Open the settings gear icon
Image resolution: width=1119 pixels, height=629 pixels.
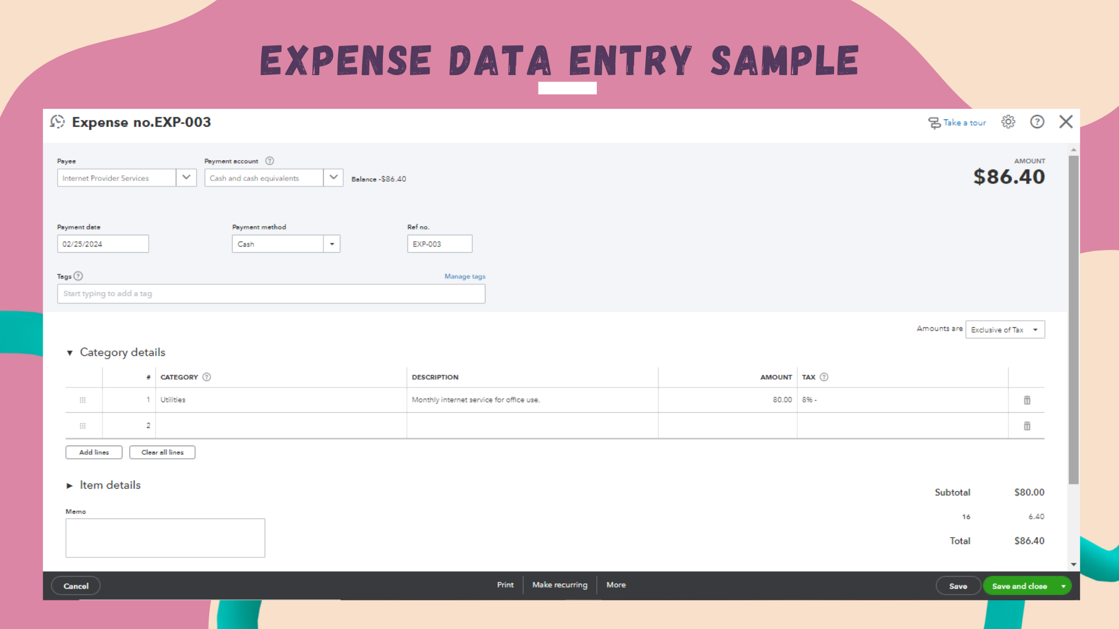click(x=1008, y=122)
